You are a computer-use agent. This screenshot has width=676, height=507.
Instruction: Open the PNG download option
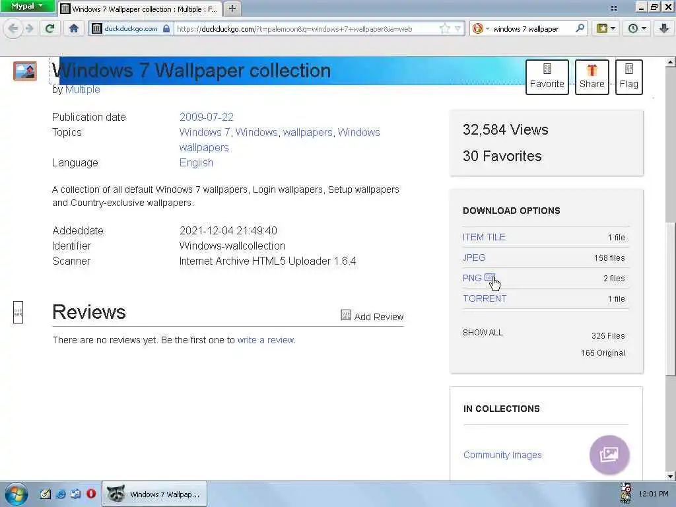[x=472, y=278]
